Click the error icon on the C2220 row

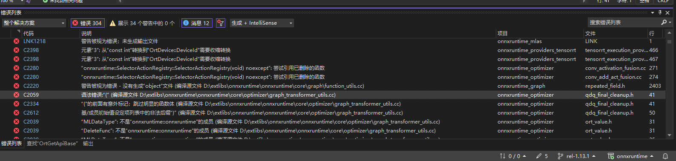pos(16,86)
